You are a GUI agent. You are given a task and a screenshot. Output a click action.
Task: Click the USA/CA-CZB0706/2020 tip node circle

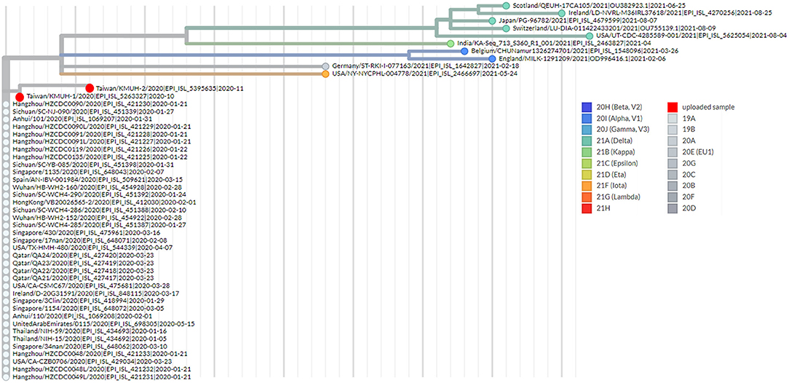point(5,361)
